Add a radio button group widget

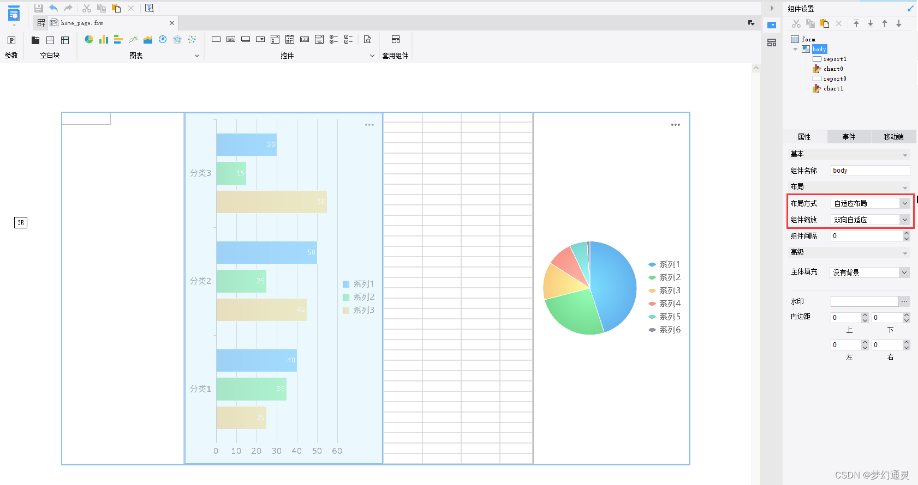[x=334, y=39]
